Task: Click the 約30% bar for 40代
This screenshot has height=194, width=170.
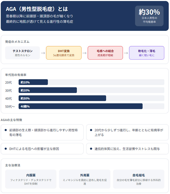Action: tap(62, 98)
